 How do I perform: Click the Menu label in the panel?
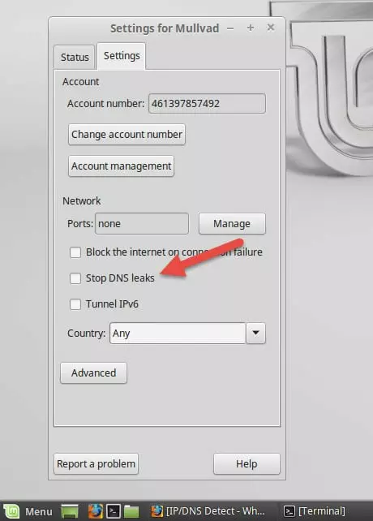pos(39,511)
